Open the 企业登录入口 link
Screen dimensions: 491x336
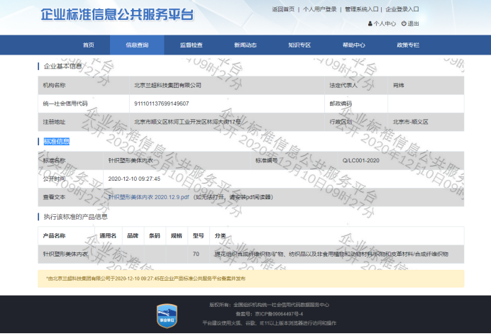402,9
